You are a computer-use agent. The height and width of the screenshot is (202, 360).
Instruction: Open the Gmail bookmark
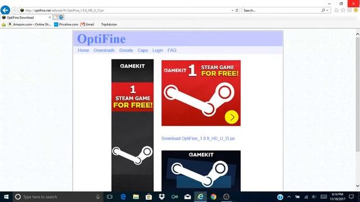tap(87, 25)
